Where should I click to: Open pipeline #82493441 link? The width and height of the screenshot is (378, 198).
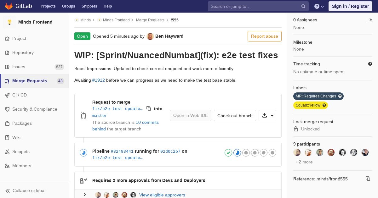(x=122, y=151)
